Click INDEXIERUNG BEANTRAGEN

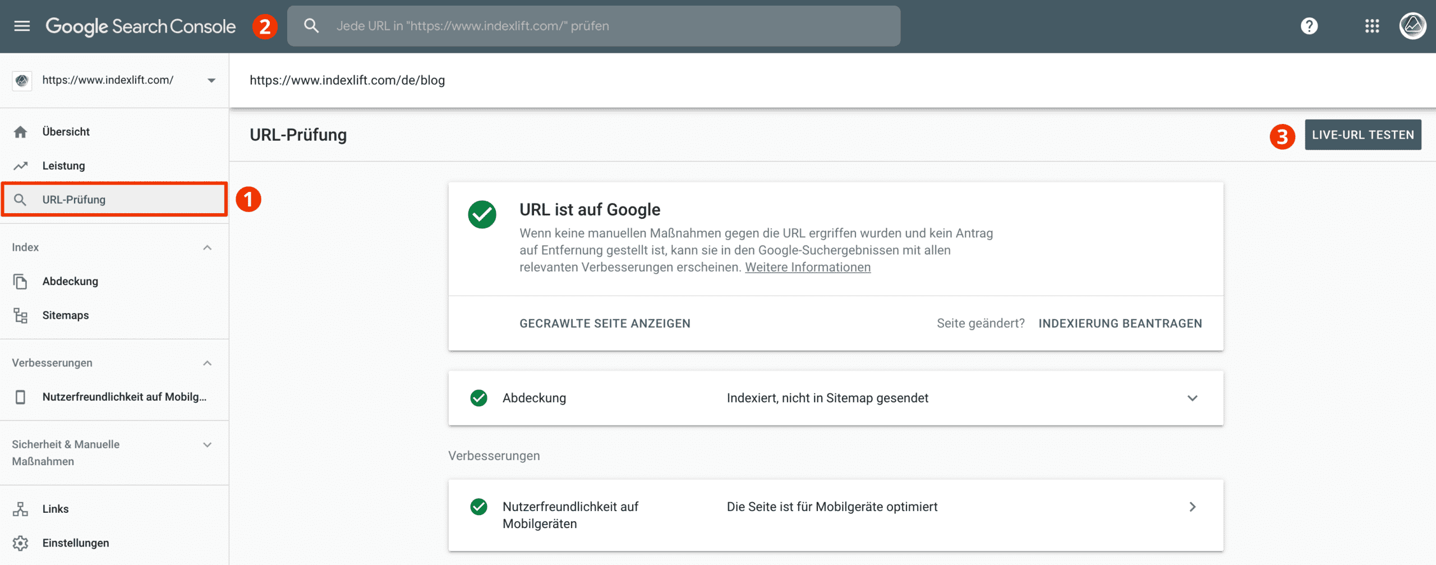(x=1120, y=324)
